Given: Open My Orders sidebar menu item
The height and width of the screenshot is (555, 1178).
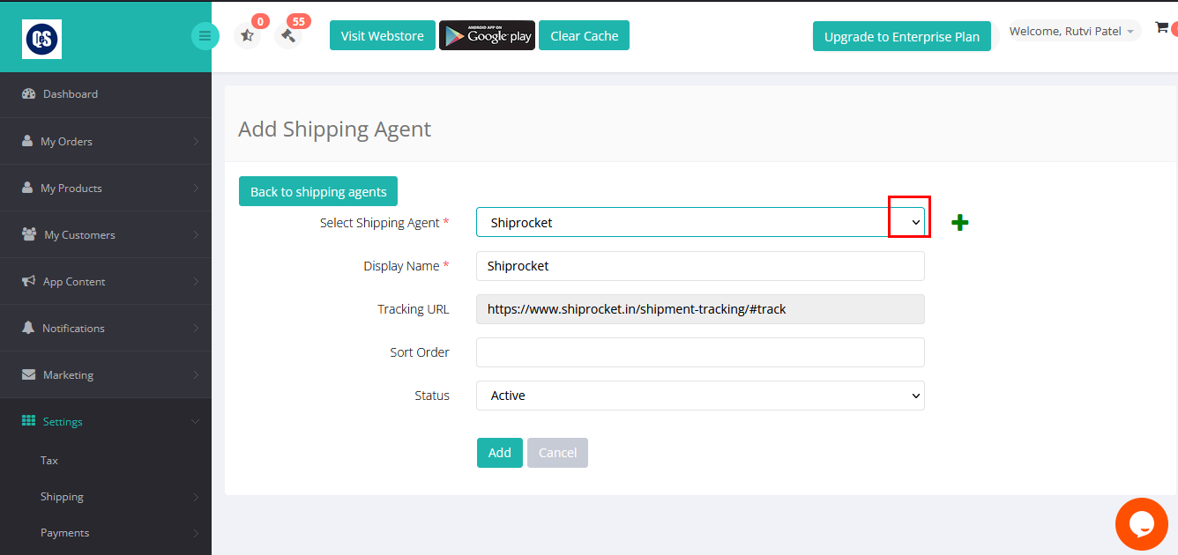Looking at the screenshot, I should click(106, 141).
